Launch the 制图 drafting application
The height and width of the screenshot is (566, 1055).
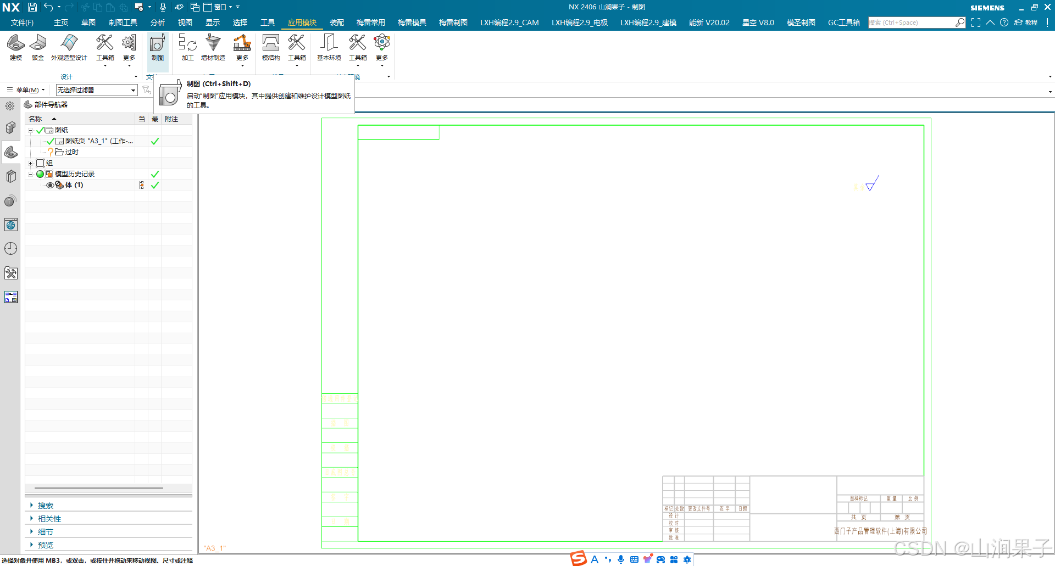158,47
